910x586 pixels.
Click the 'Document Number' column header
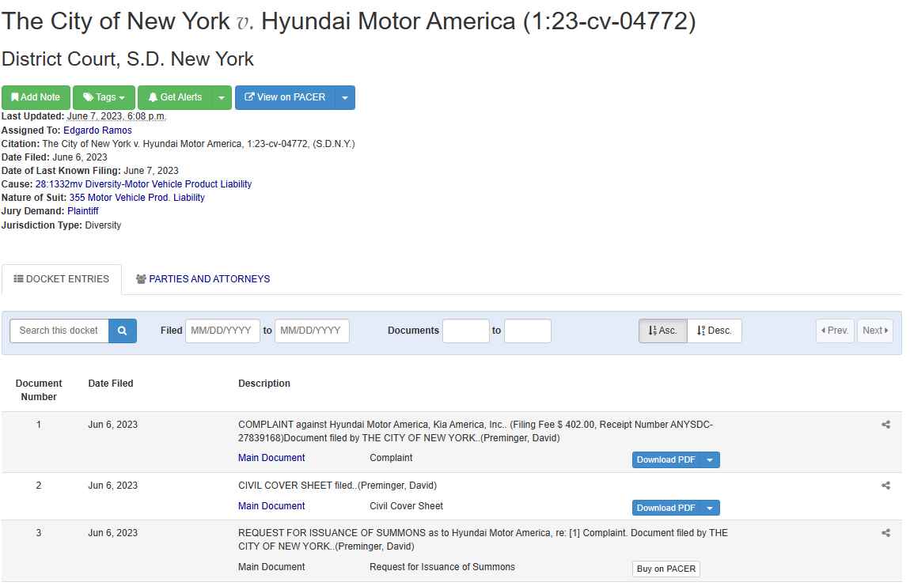[x=39, y=391]
